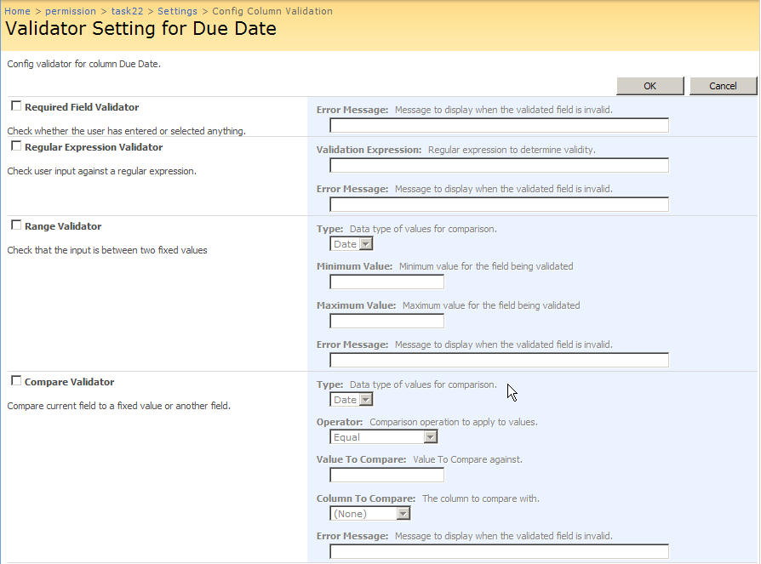Go to Home in breadcrumb
761x564 pixels.
18,11
